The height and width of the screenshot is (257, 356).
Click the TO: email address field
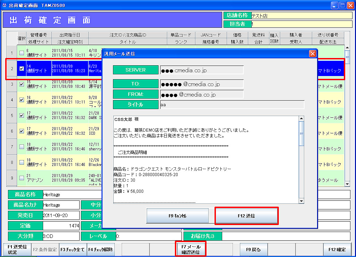(202, 84)
